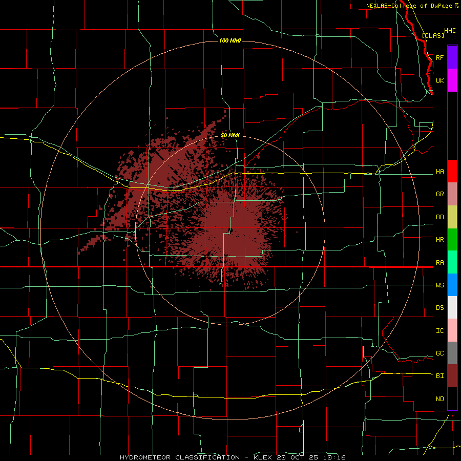This screenshot has width=461, height=461.
Task: Click the black ND legend color swatch
Action: tap(452, 399)
